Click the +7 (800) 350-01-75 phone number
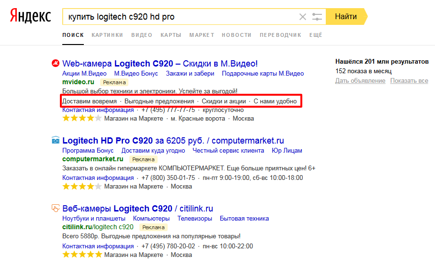The image size is (435, 267). click(168, 178)
